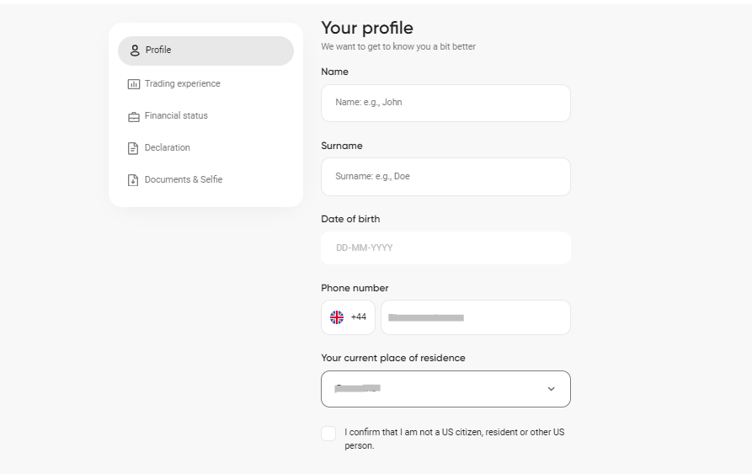Expand the place of residence chevron

coord(551,389)
